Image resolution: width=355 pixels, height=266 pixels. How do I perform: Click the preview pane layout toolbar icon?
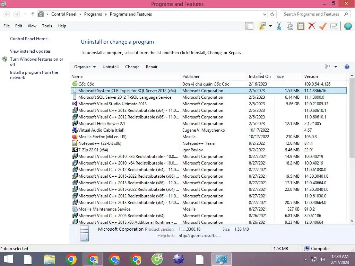(x=249, y=26)
